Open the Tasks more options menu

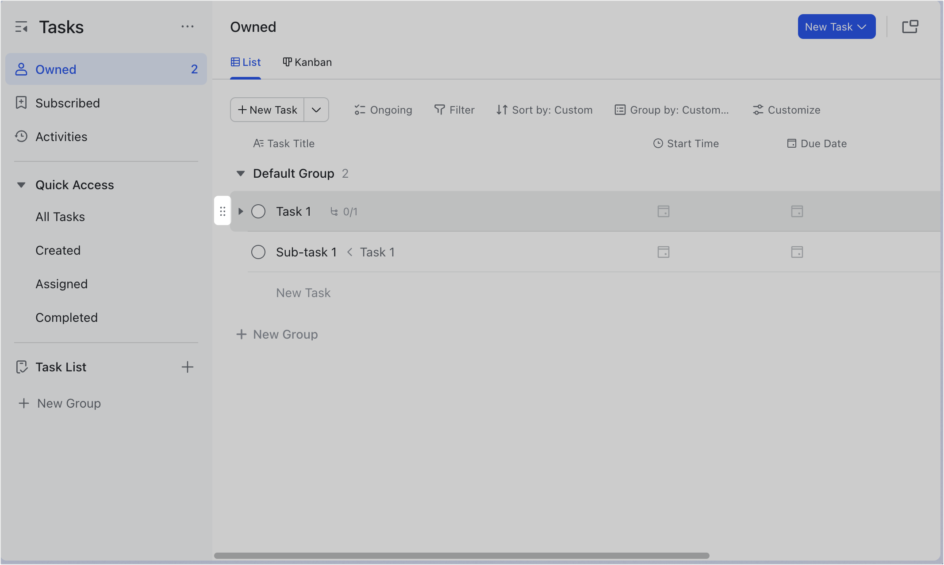[x=188, y=27]
